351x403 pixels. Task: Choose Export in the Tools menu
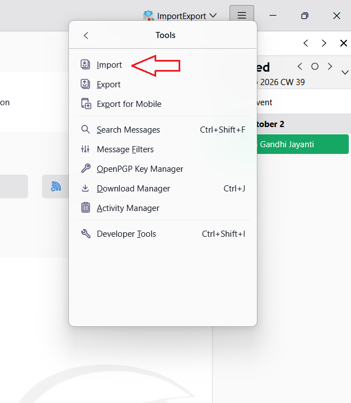click(x=162, y=85)
